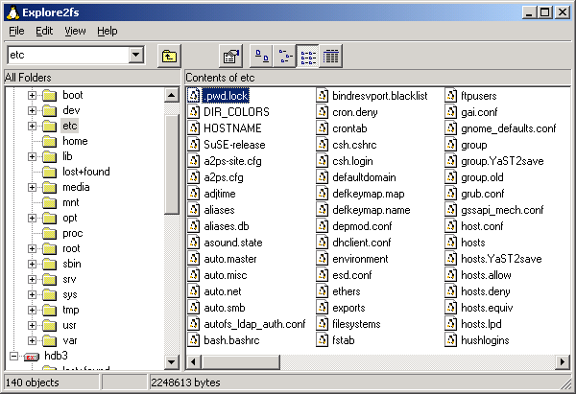Expand the boot folder node
This screenshot has height=394, width=576.
pyautogui.click(x=32, y=95)
